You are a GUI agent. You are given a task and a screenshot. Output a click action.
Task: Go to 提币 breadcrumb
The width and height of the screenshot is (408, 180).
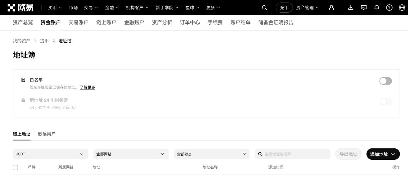[x=44, y=41]
